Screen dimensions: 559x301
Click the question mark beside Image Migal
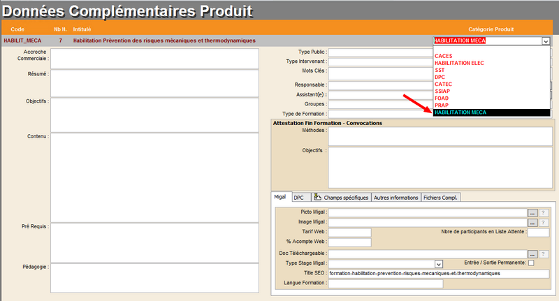tap(544, 222)
